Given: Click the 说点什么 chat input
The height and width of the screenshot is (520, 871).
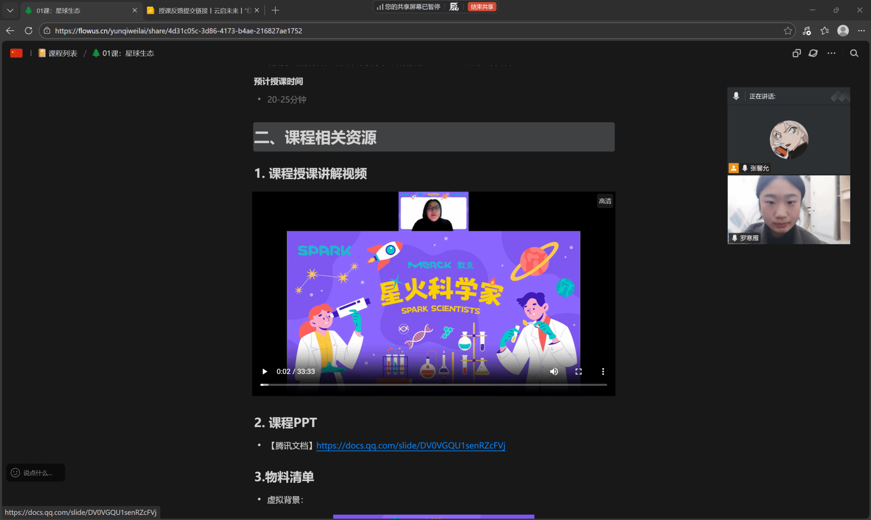Looking at the screenshot, I should pyautogui.click(x=36, y=473).
